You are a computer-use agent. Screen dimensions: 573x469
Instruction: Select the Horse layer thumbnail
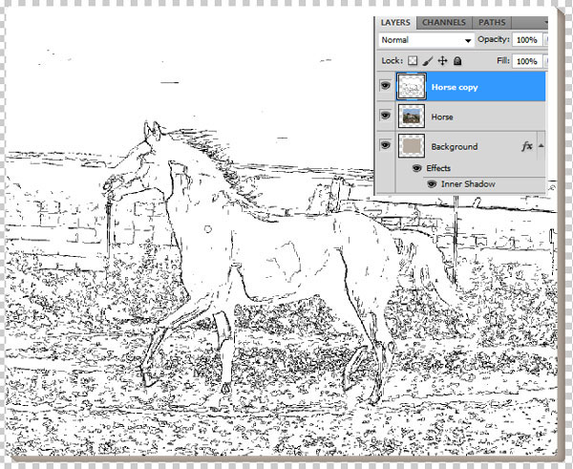[411, 117]
